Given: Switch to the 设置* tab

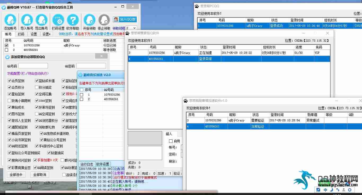Looking at the screenshot, I should 47,34.
